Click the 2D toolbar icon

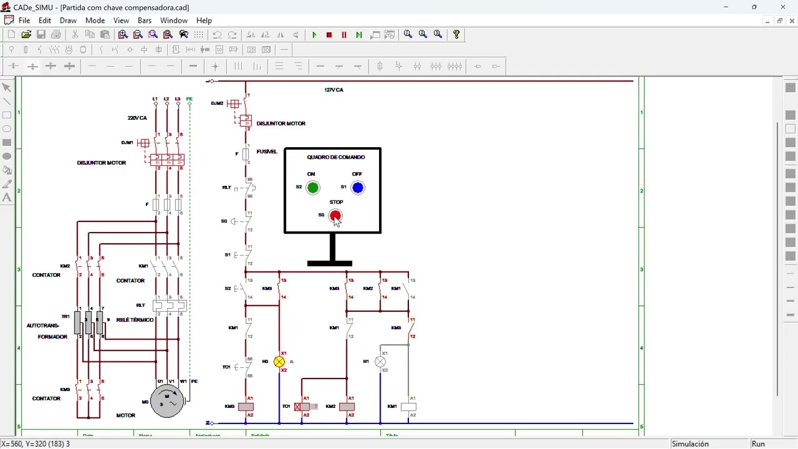(251, 50)
